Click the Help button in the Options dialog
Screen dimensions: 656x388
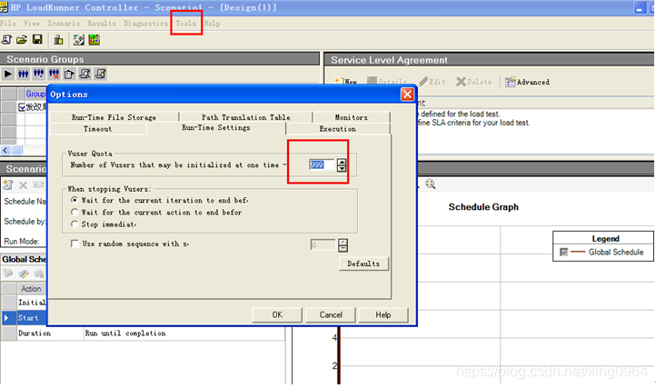[x=383, y=314]
